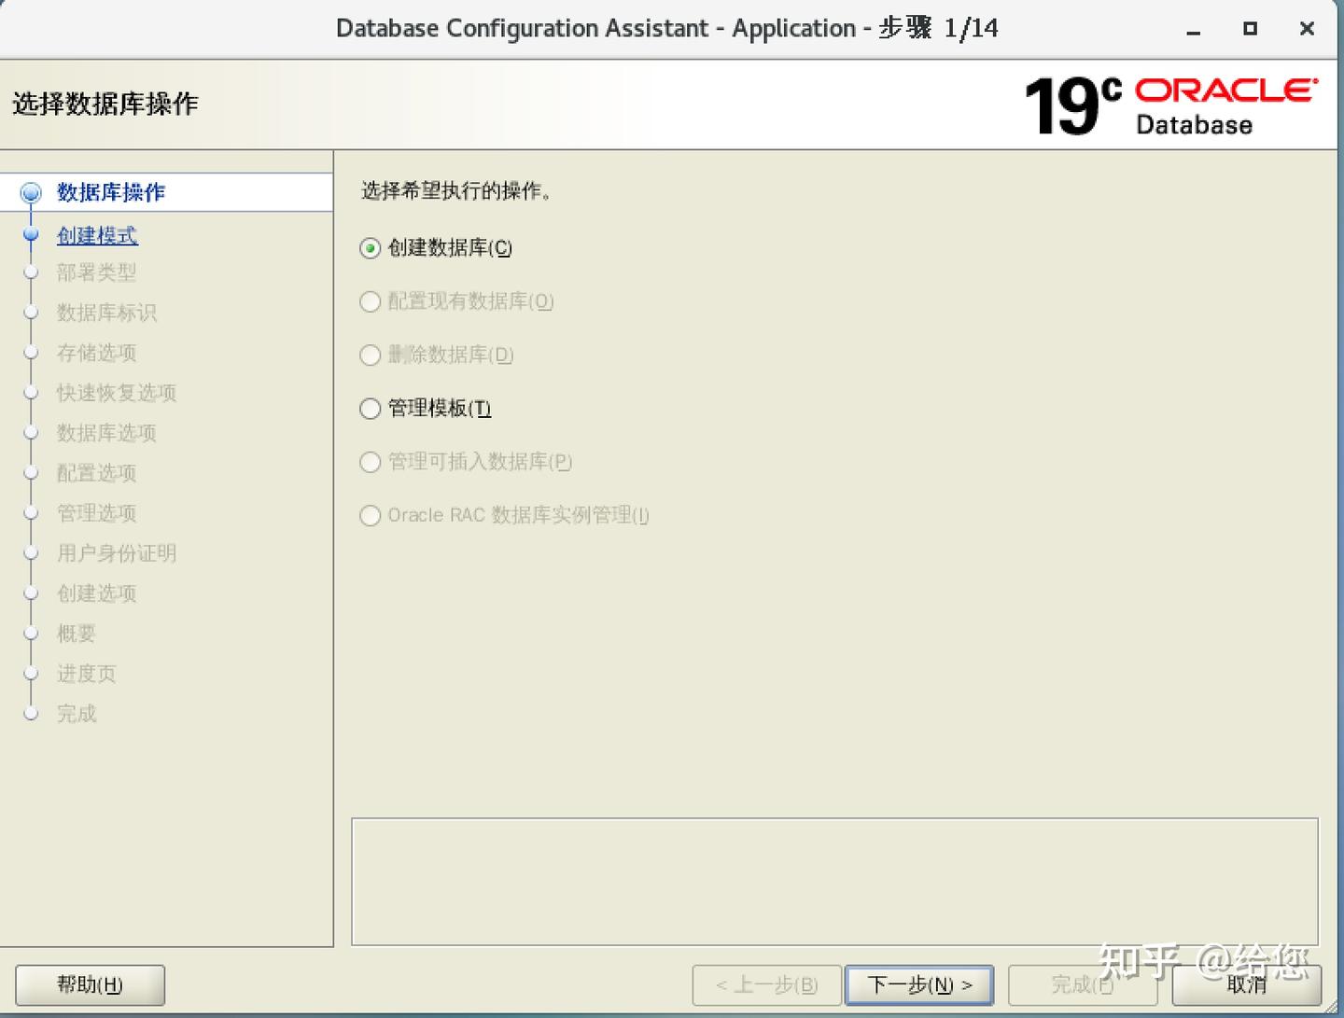Click the 数据库操作 step indicator circle
This screenshot has height=1018, width=1344.
[x=31, y=192]
